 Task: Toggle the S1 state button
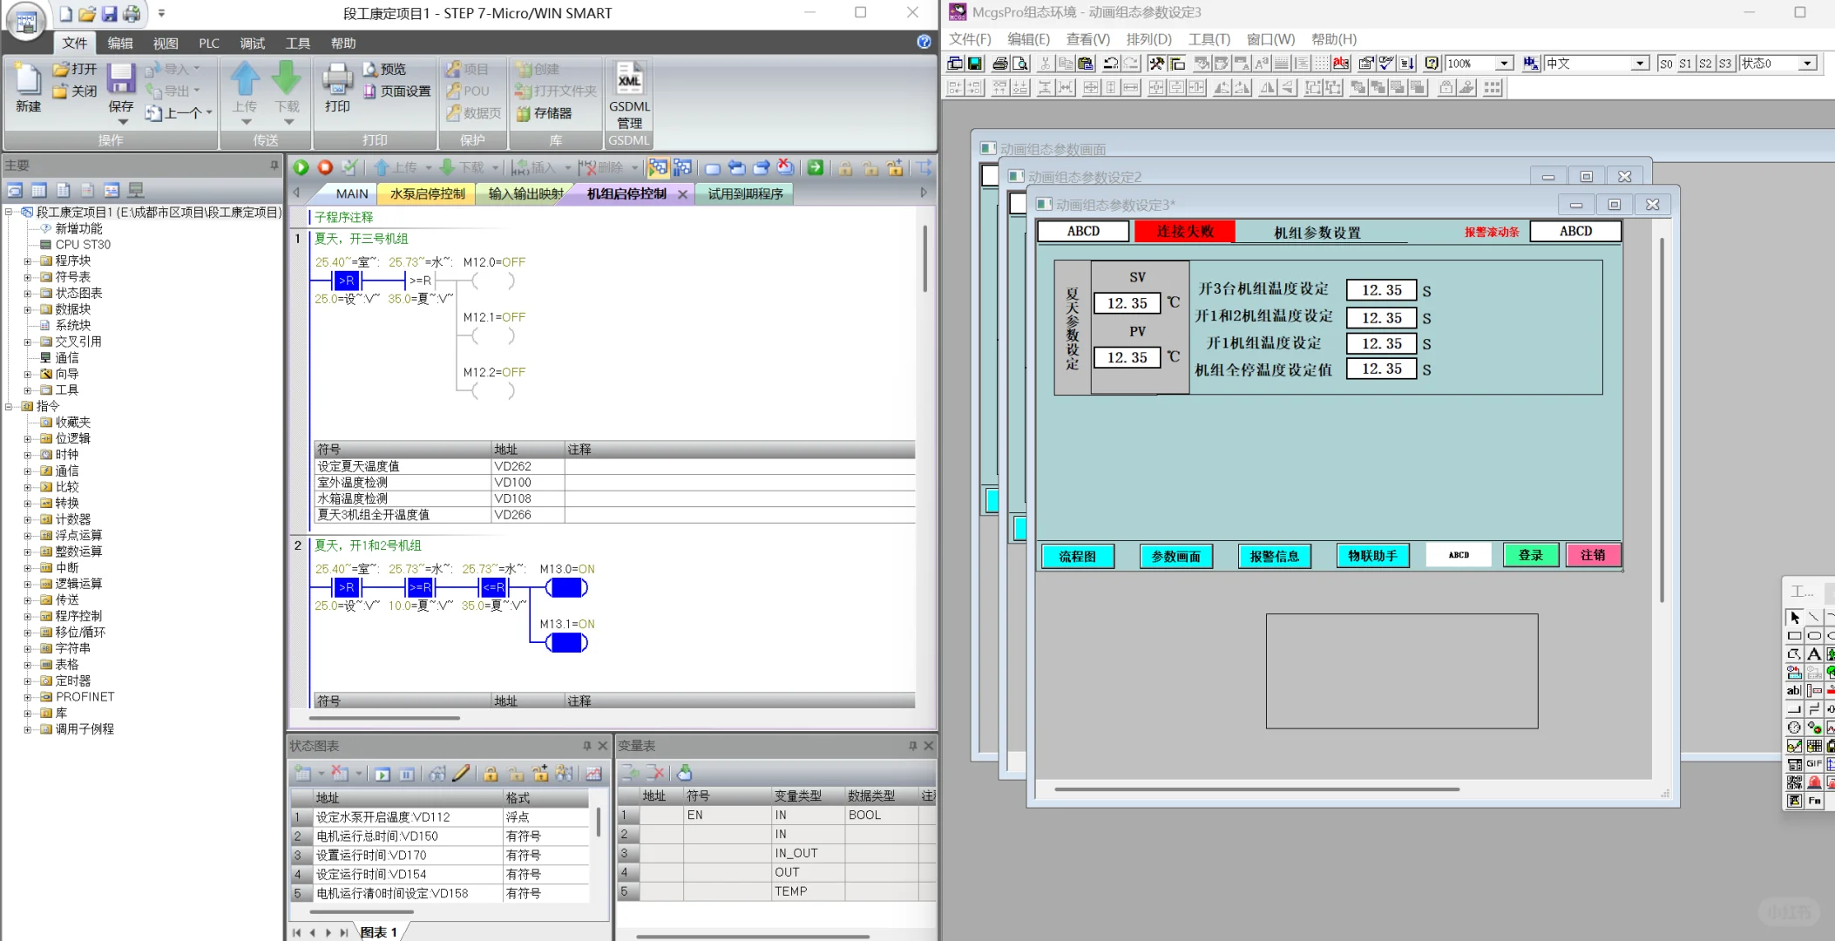(x=1685, y=64)
